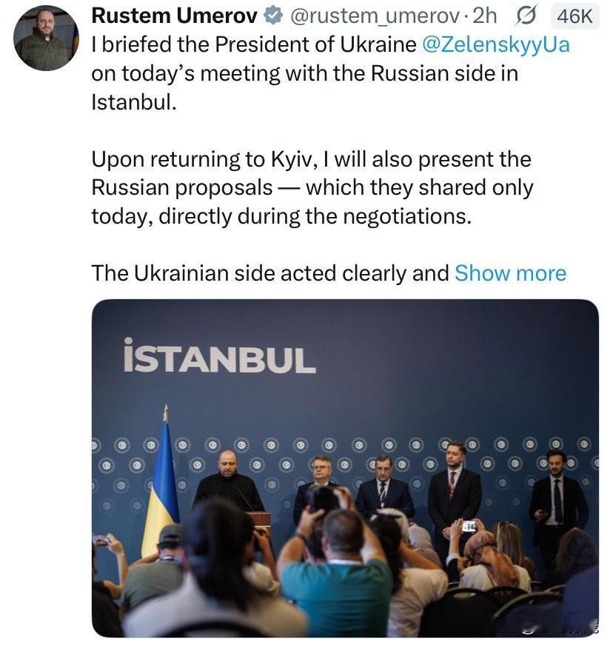The image size is (613, 648).
Task: Open the Grok slashed-circle icon
Action: click(526, 16)
